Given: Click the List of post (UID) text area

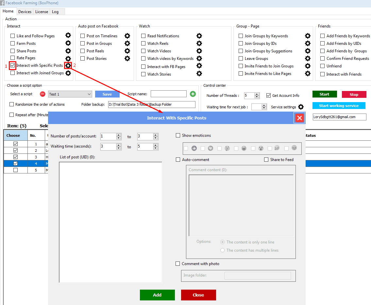Looking at the screenshot, I should point(110,222).
